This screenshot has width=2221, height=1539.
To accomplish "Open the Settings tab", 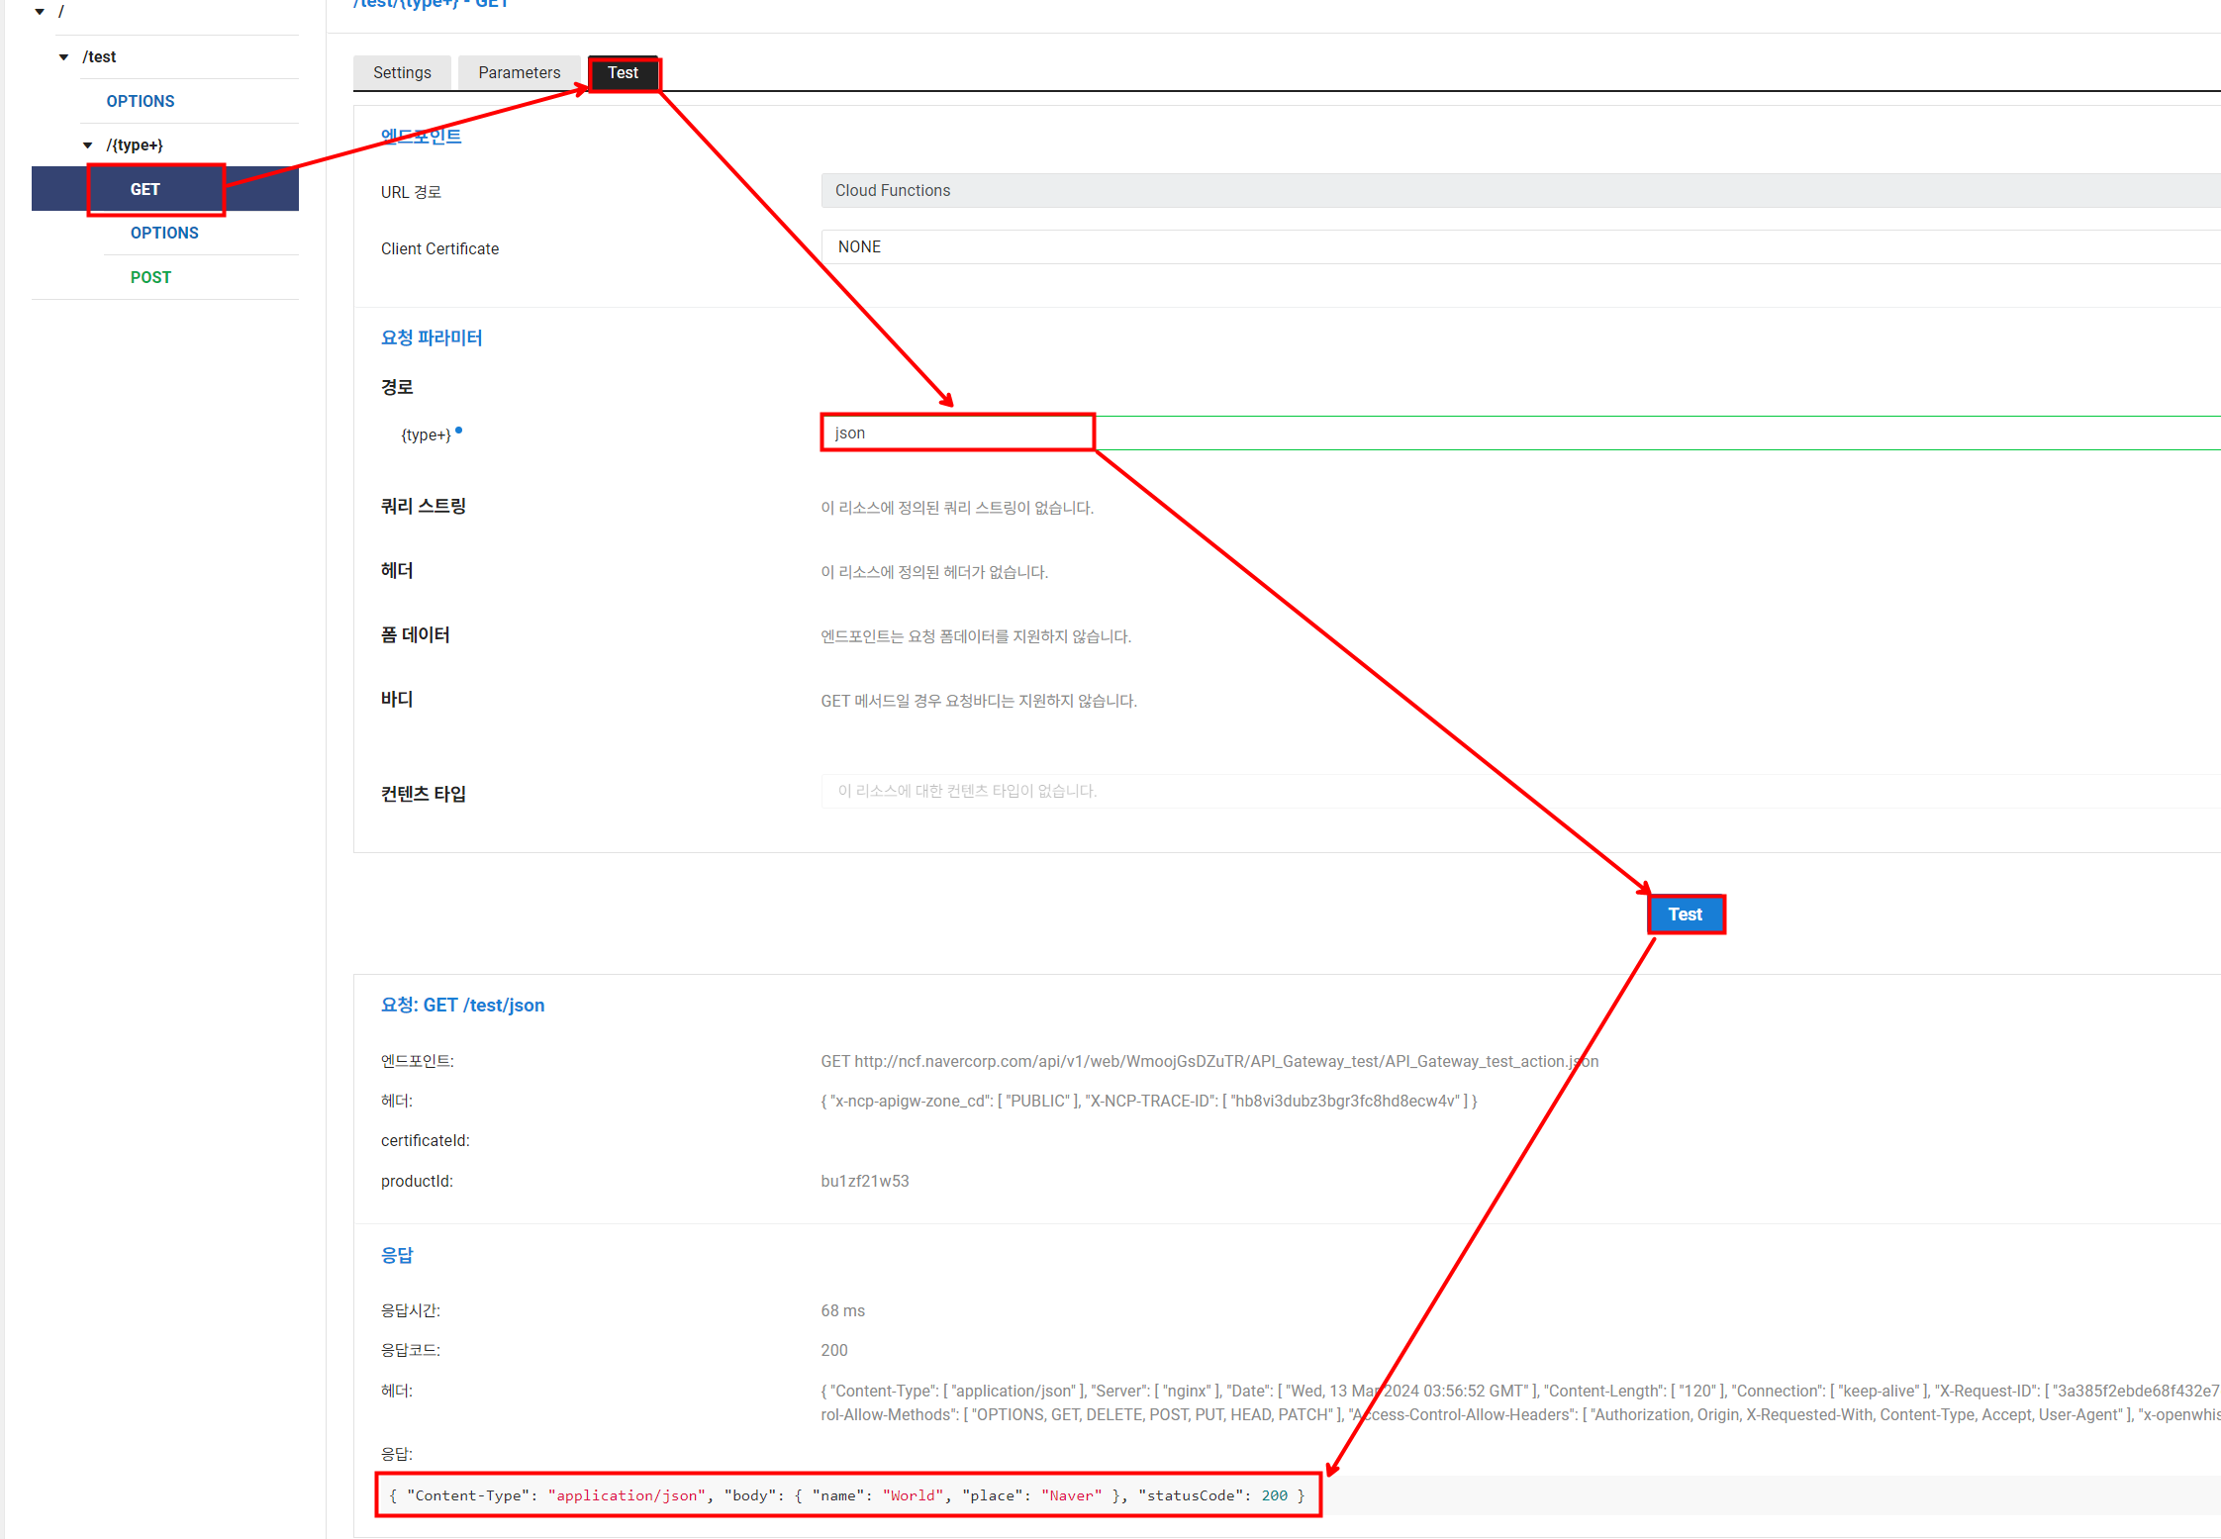I will tap(402, 72).
